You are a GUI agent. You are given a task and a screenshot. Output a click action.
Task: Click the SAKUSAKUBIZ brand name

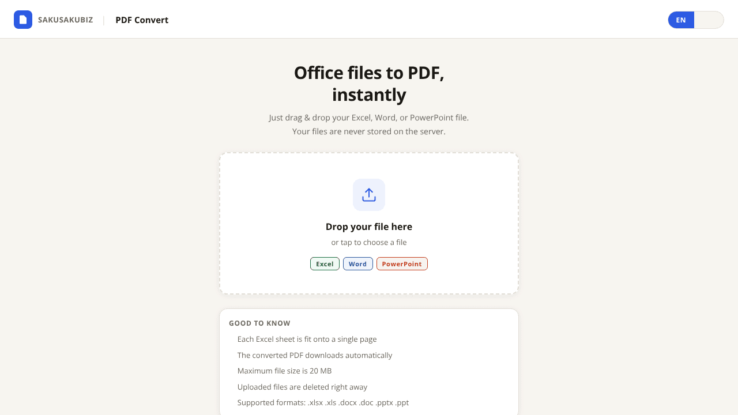tap(66, 20)
